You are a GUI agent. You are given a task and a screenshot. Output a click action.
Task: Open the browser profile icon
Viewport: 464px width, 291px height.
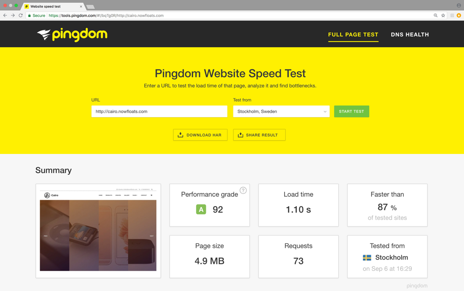point(459,5)
